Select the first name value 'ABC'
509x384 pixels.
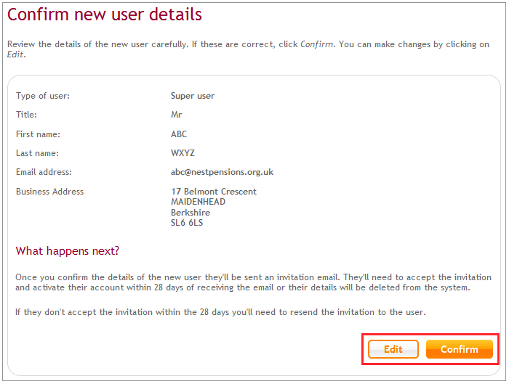(179, 134)
